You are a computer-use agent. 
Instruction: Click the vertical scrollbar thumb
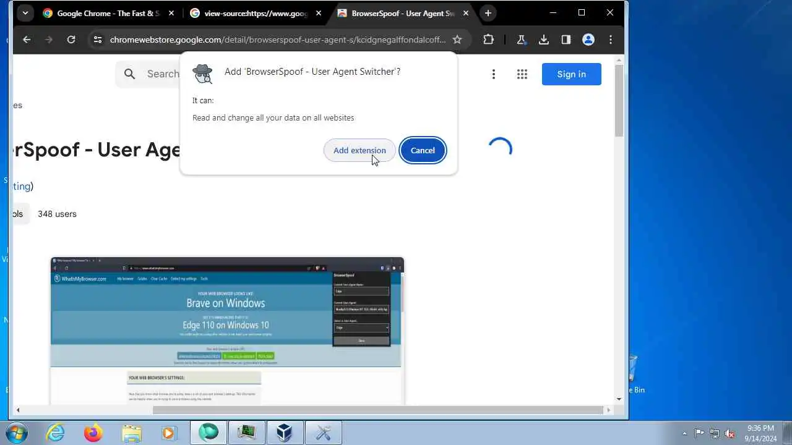tap(619, 101)
